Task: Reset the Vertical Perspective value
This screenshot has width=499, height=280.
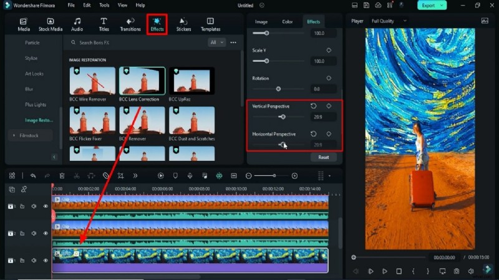Action: [314, 106]
